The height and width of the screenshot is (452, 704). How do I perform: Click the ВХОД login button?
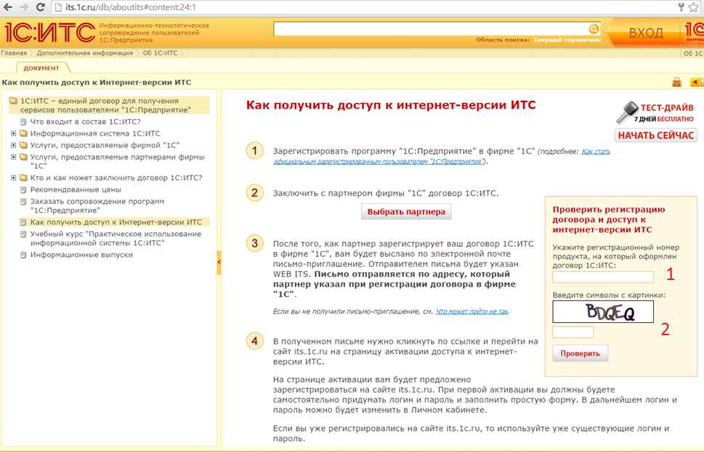pyautogui.click(x=646, y=33)
